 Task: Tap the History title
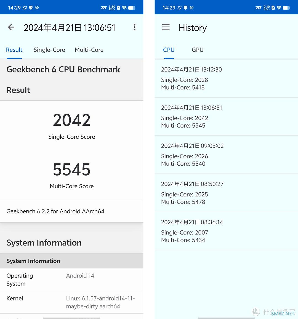tap(193, 28)
